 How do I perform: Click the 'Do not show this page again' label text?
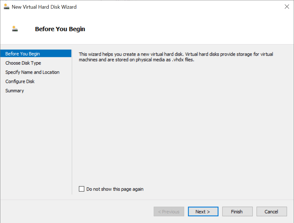[115, 189]
